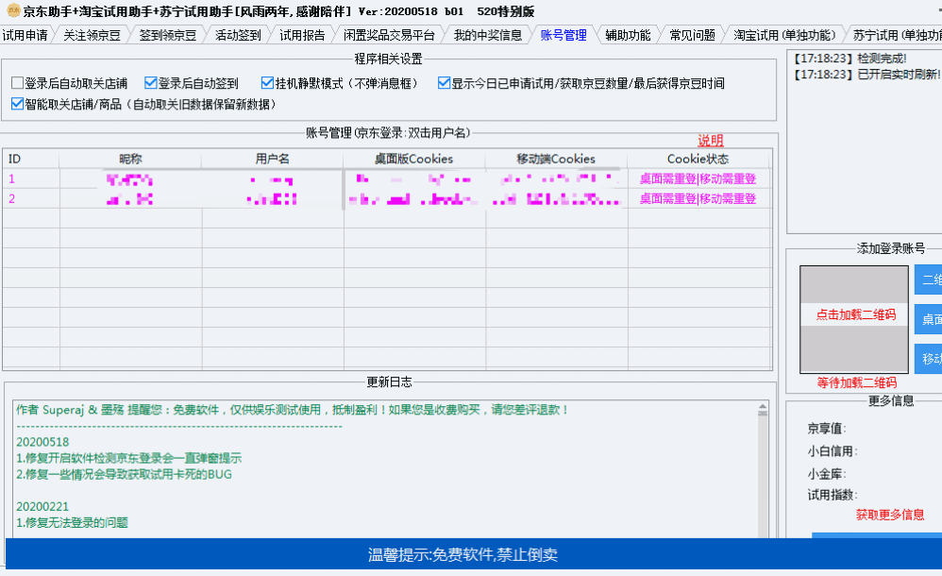Screen dimensions: 942x576
Task: Switch to 淘宝试用(单独功能) tab
Action: point(784,35)
